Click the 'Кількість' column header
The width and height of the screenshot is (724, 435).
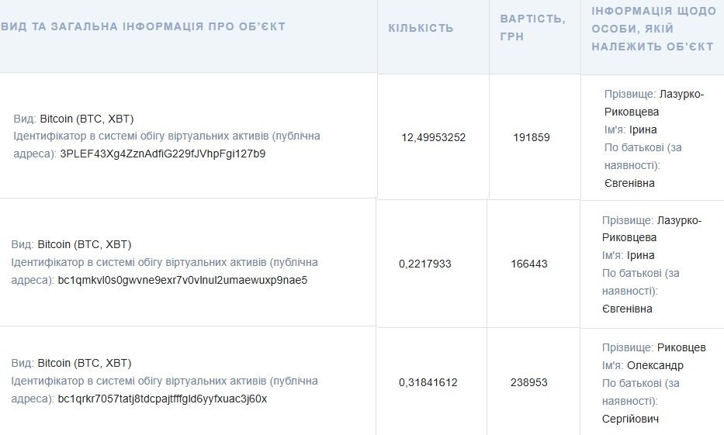point(421,28)
